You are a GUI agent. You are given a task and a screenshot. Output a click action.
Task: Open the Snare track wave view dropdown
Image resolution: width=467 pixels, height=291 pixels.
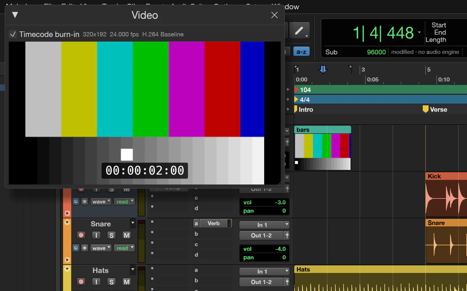point(101,248)
